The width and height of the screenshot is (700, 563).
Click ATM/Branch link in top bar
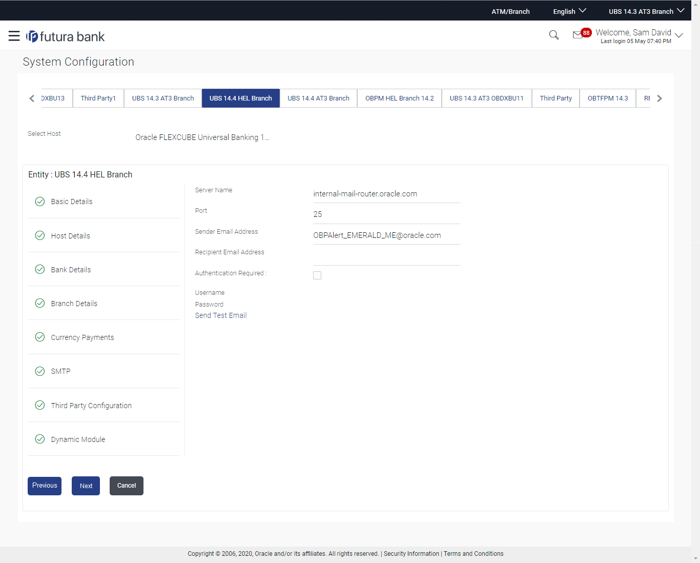510,11
